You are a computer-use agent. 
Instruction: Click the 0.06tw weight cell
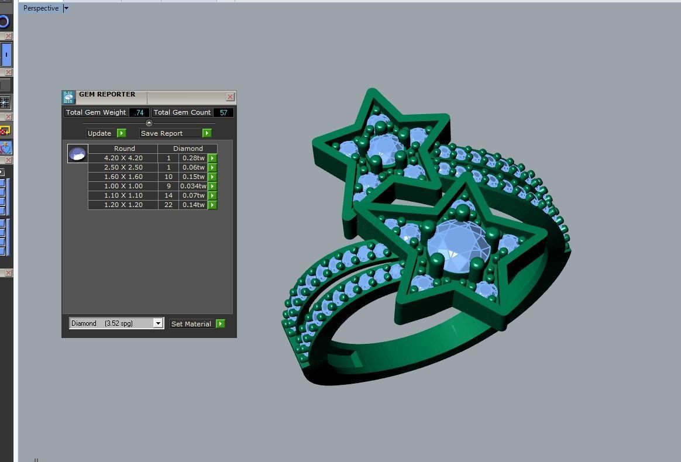[193, 168]
